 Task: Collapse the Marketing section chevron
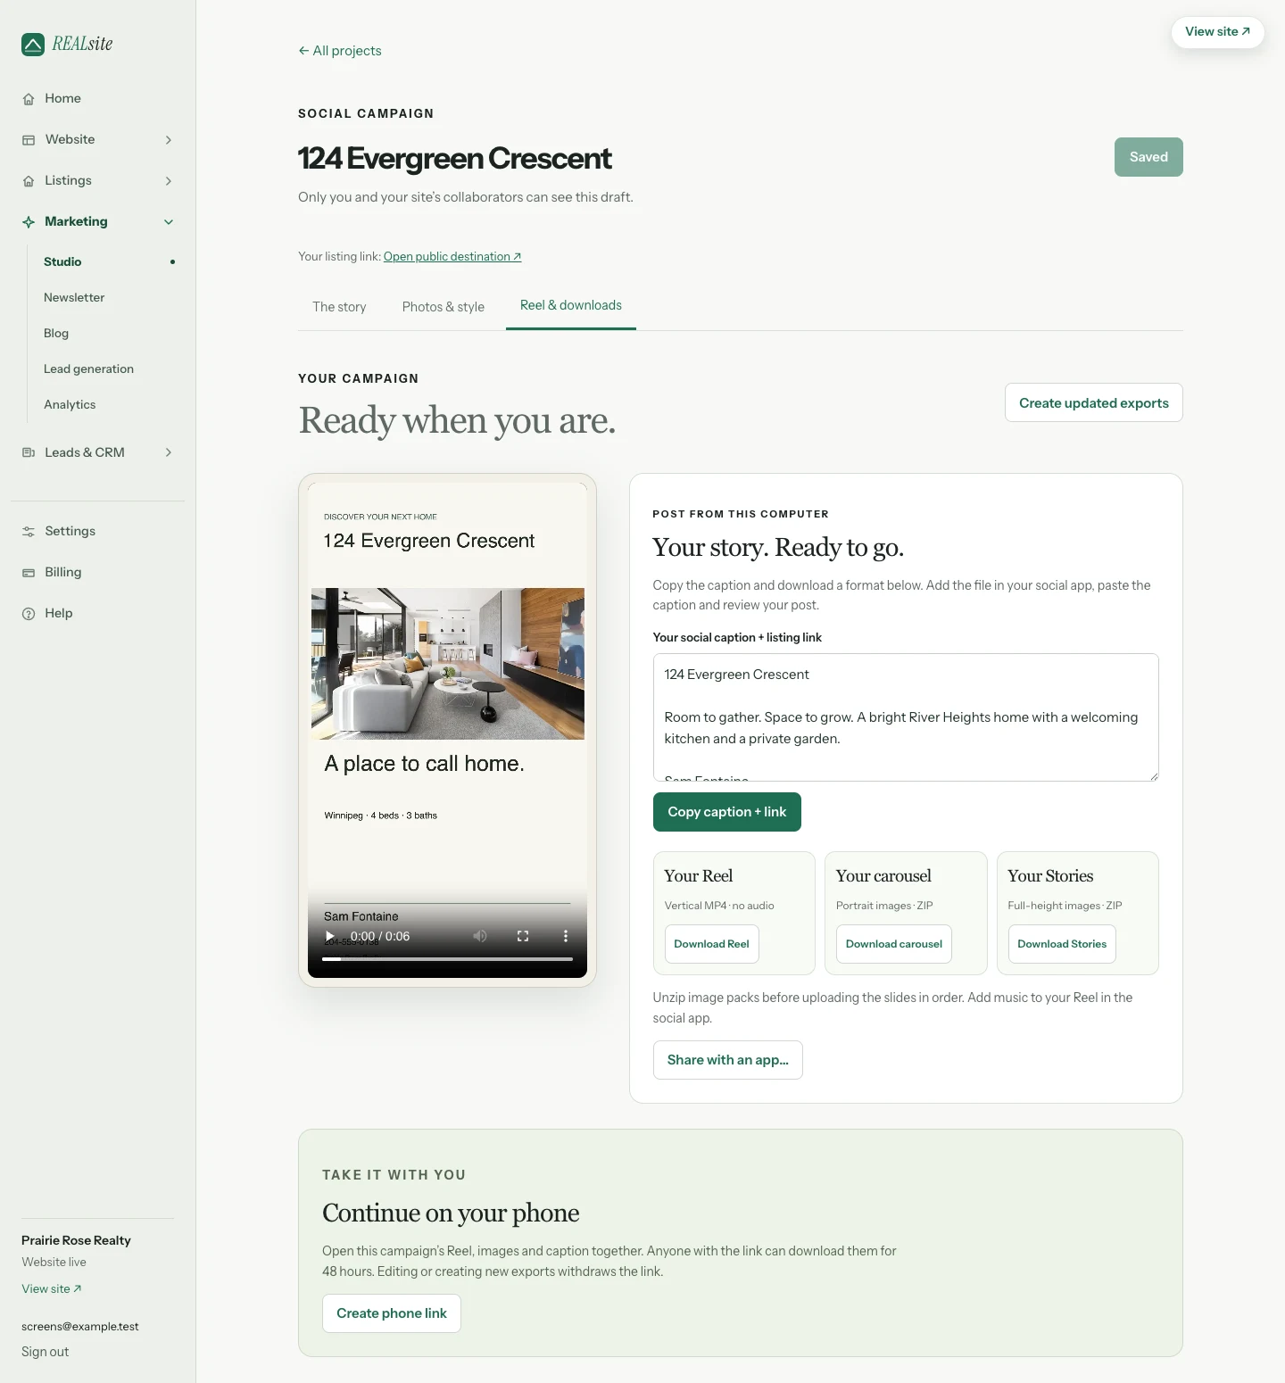169,222
